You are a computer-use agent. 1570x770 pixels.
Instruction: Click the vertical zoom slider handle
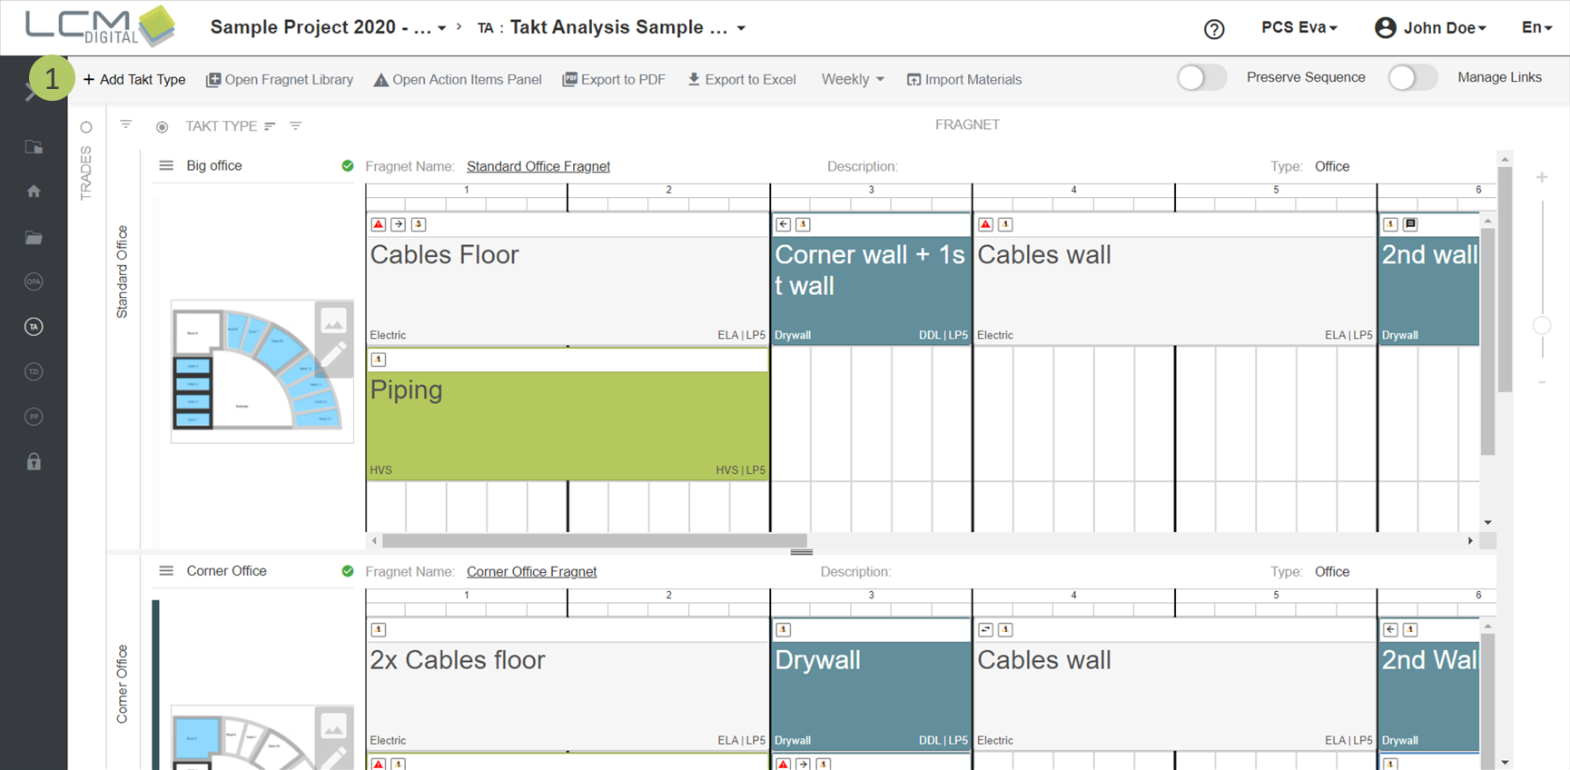click(x=1541, y=325)
